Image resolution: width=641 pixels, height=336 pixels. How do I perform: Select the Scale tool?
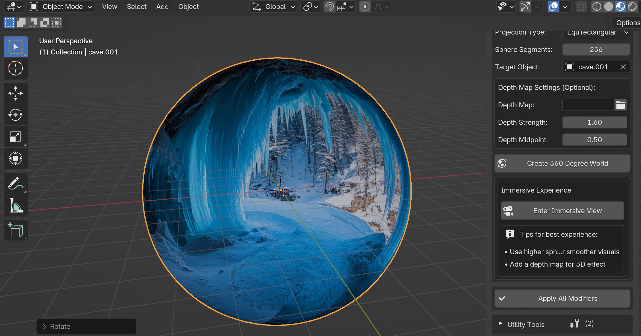pyautogui.click(x=16, y=137)
